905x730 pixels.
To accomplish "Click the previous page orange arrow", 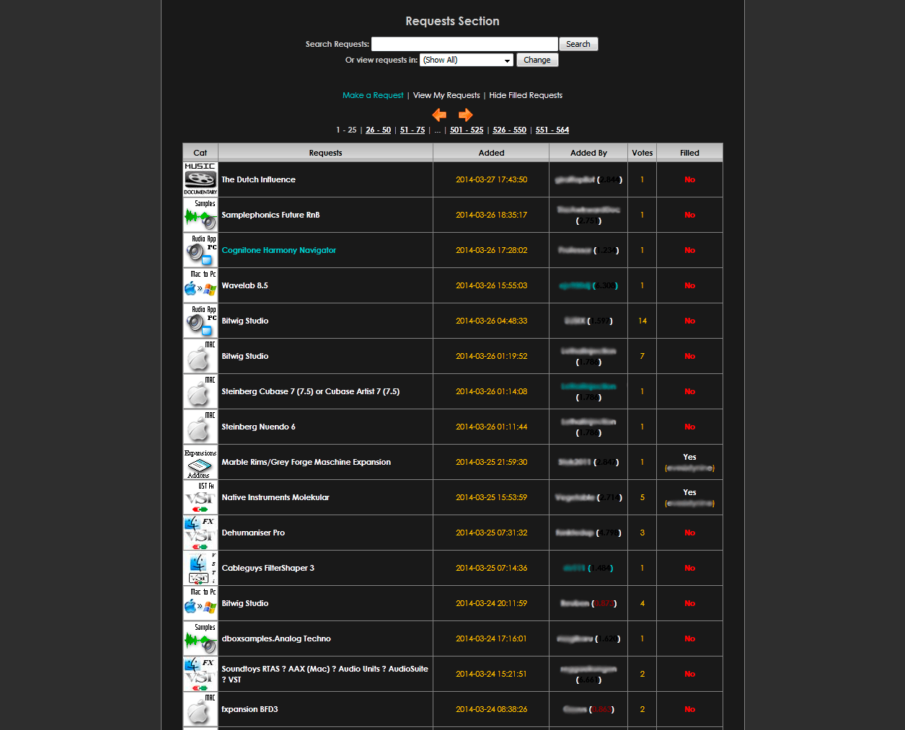I will pos(439,115).
